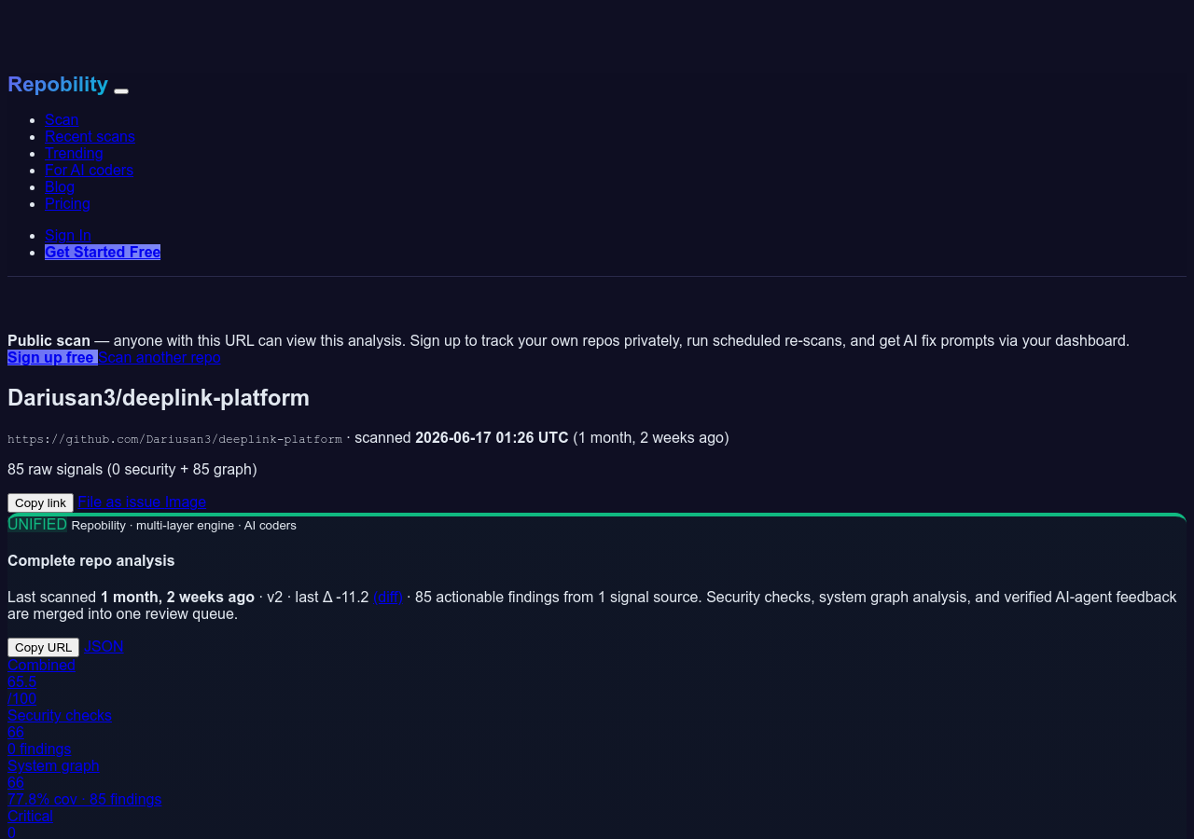View the Pricing page
The height and width of the screenshot is (839, 1194).
click(x=67, y=203)
